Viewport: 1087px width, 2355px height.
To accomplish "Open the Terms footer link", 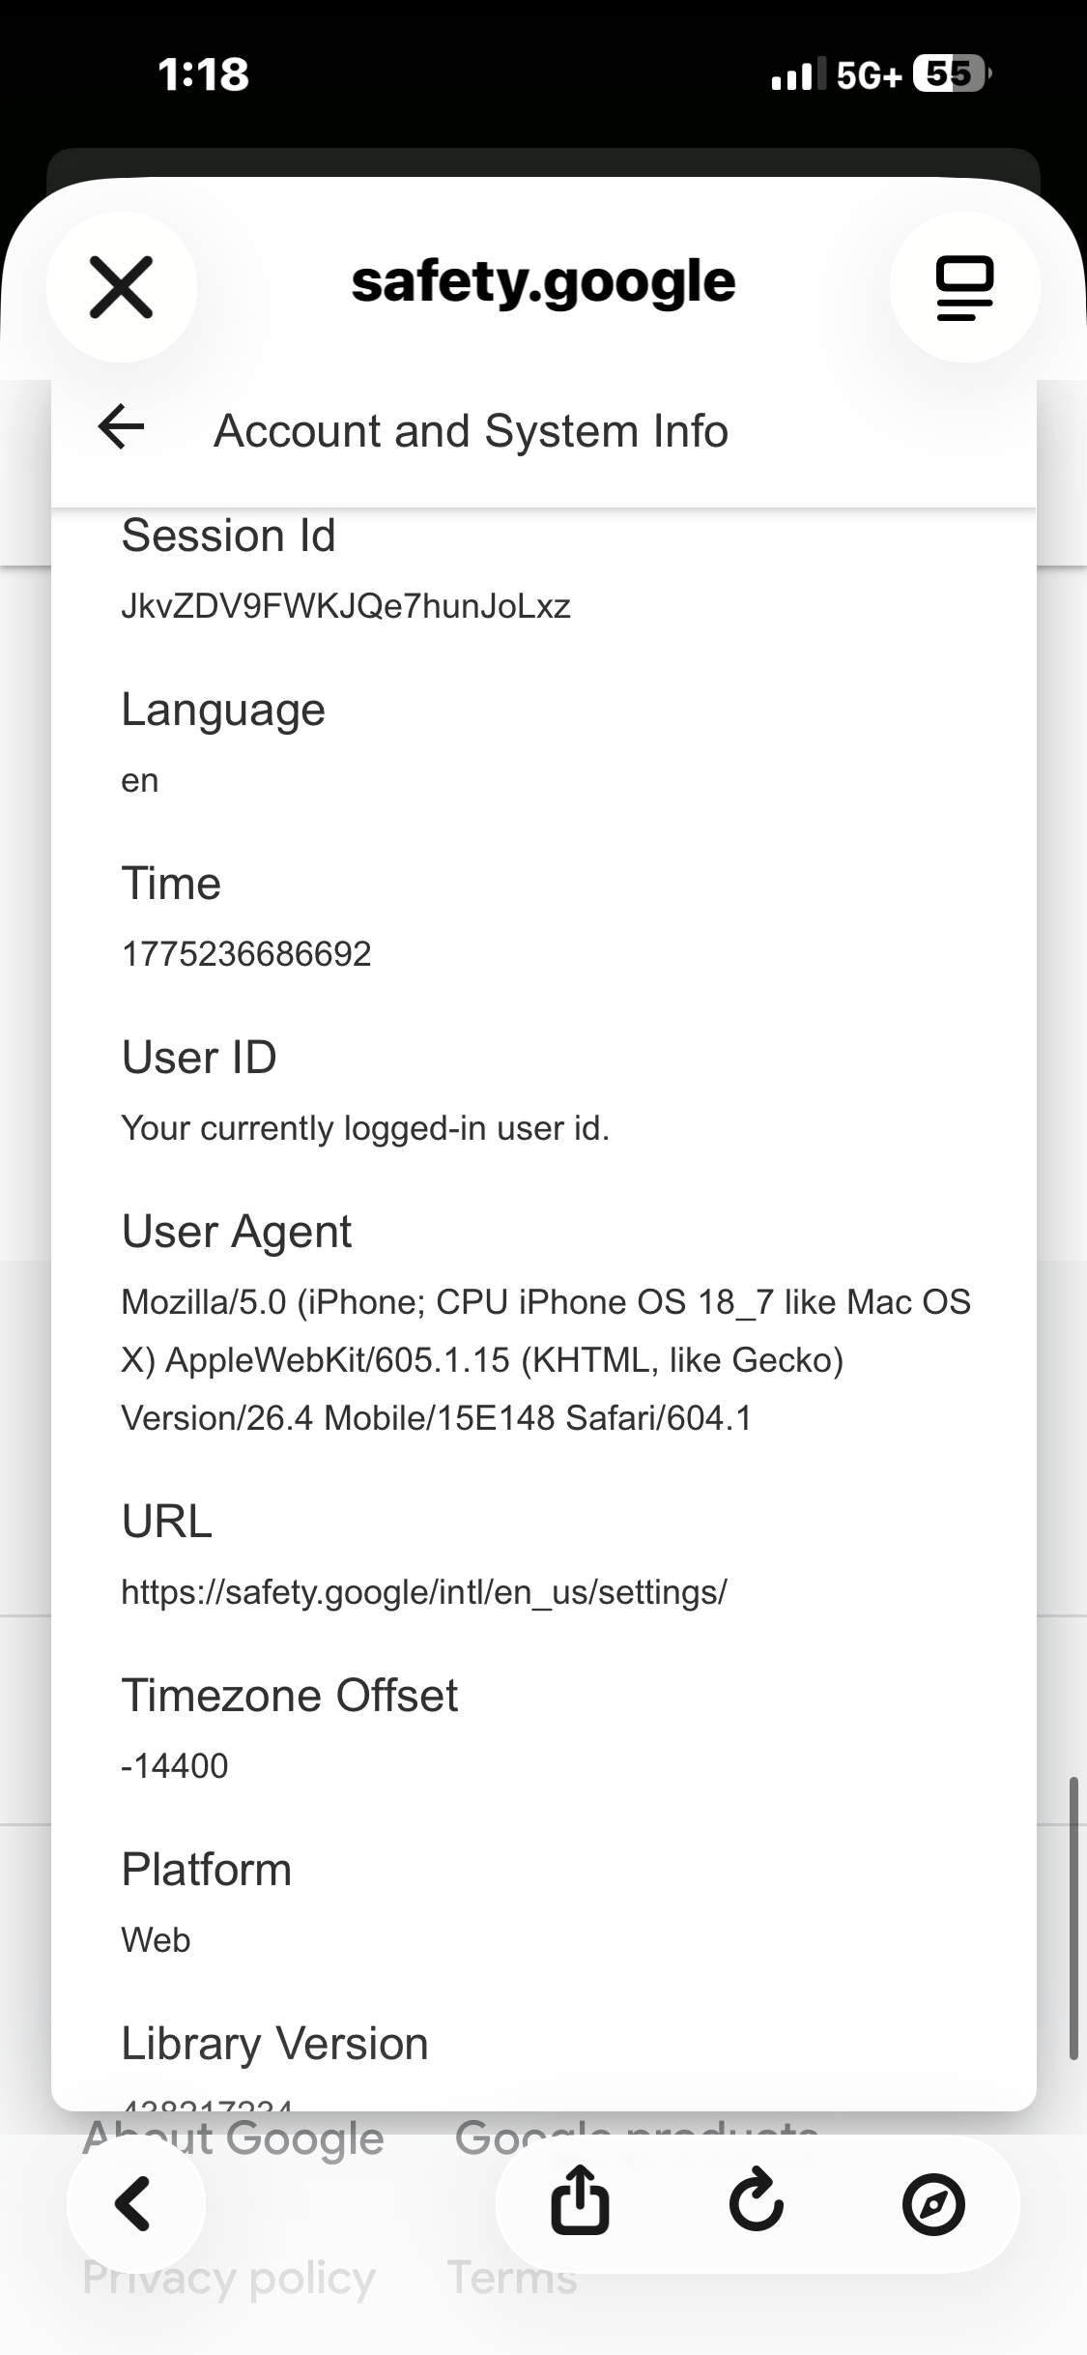I will pyautogui.click(x=512, y=2278).
